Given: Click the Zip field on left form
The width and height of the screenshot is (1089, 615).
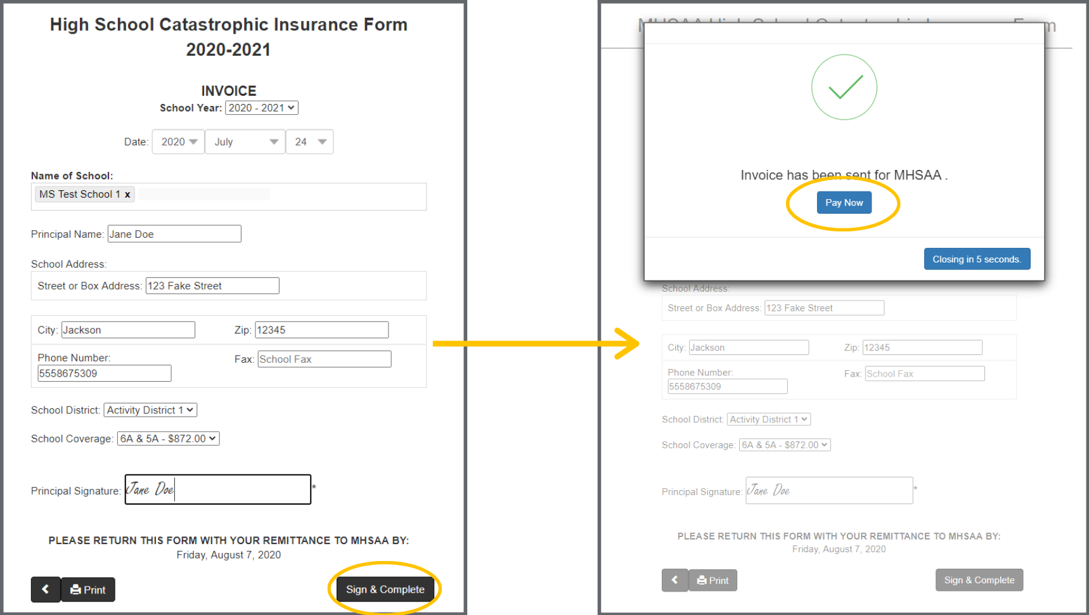Looking at the screenshot, I should click(321, 330).
